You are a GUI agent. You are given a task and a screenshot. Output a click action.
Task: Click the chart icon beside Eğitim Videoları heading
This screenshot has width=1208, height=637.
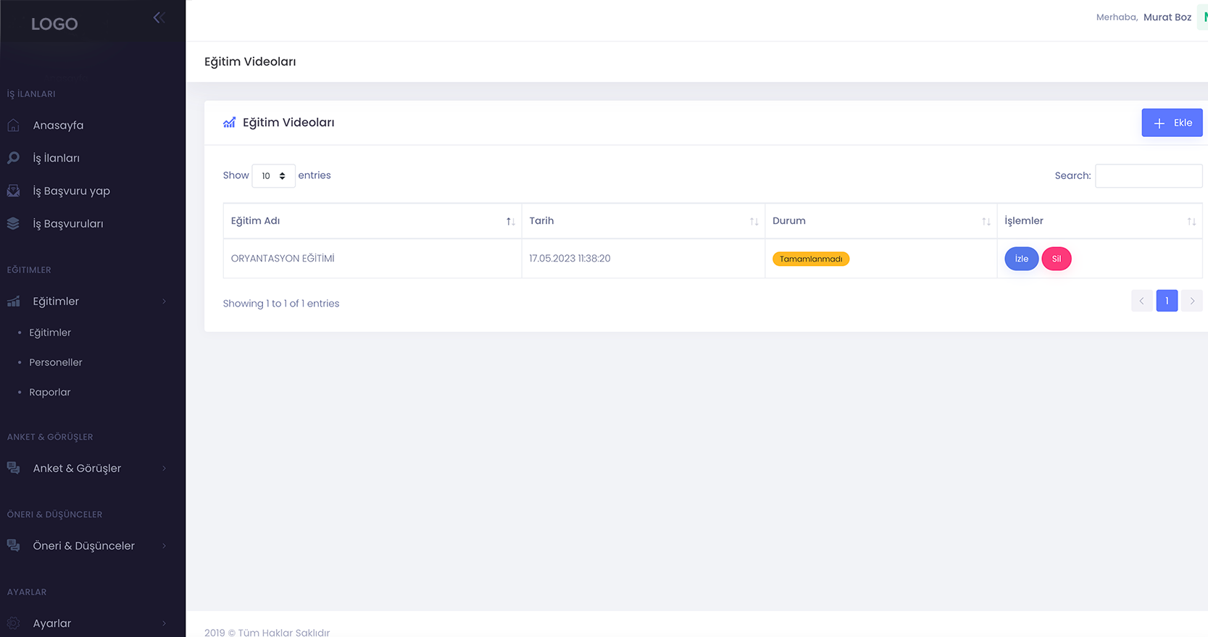(x=230, y=122)
